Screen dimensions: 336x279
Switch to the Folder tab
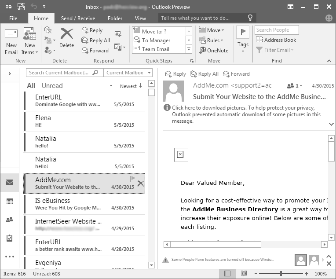pyautogui.click(x=115, y=18)
